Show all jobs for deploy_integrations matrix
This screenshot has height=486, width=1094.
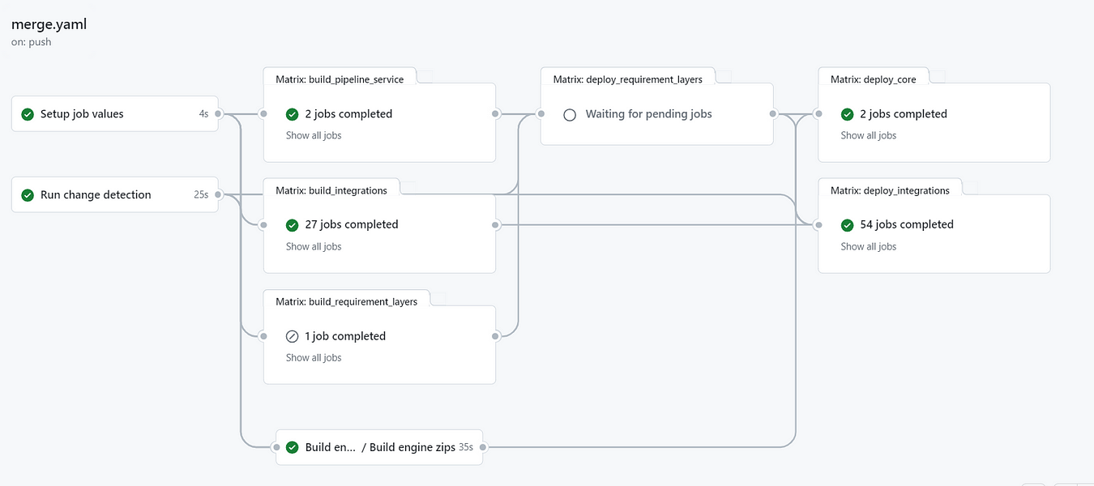pos(868,246)
